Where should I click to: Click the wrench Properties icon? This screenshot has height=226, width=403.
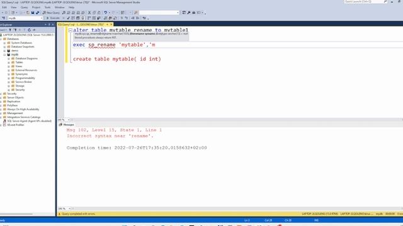[x=189, y=13]
